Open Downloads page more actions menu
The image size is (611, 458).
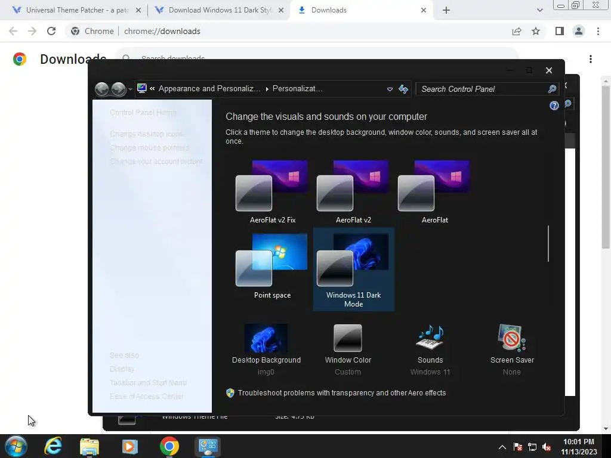tap(591, 59)
